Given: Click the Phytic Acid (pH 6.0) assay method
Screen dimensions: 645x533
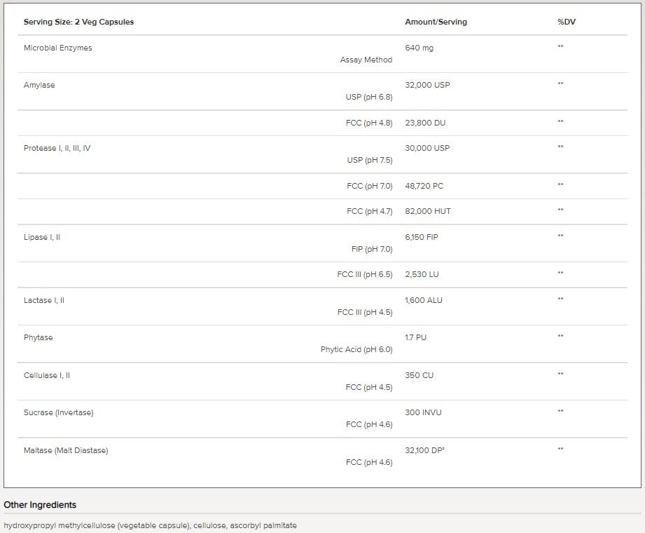Looking at the screenshot, I should tap(356, 349).
